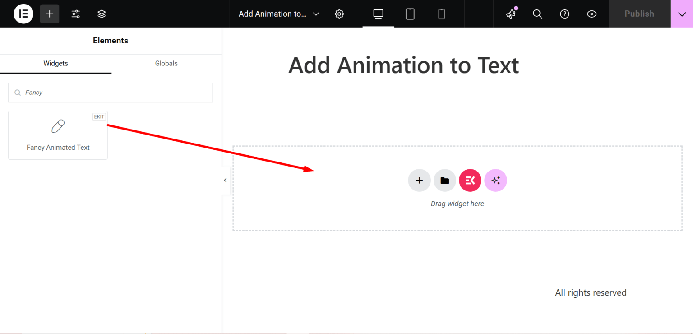Switch to desktop preview mode

(x=378, y=14)
